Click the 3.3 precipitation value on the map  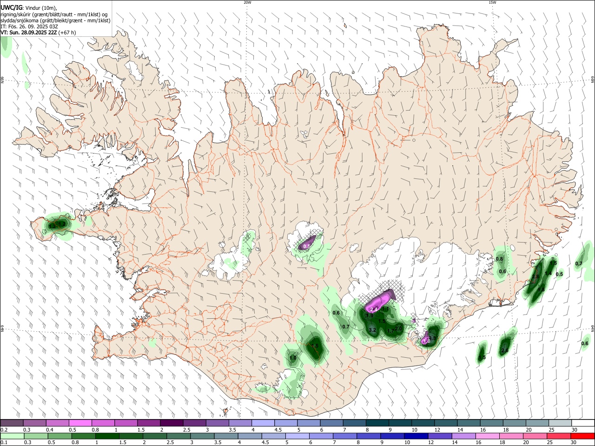tap(432, 338)
